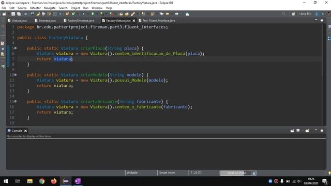
Task: Minimize the Console view
Action: (x=316, y=130)
